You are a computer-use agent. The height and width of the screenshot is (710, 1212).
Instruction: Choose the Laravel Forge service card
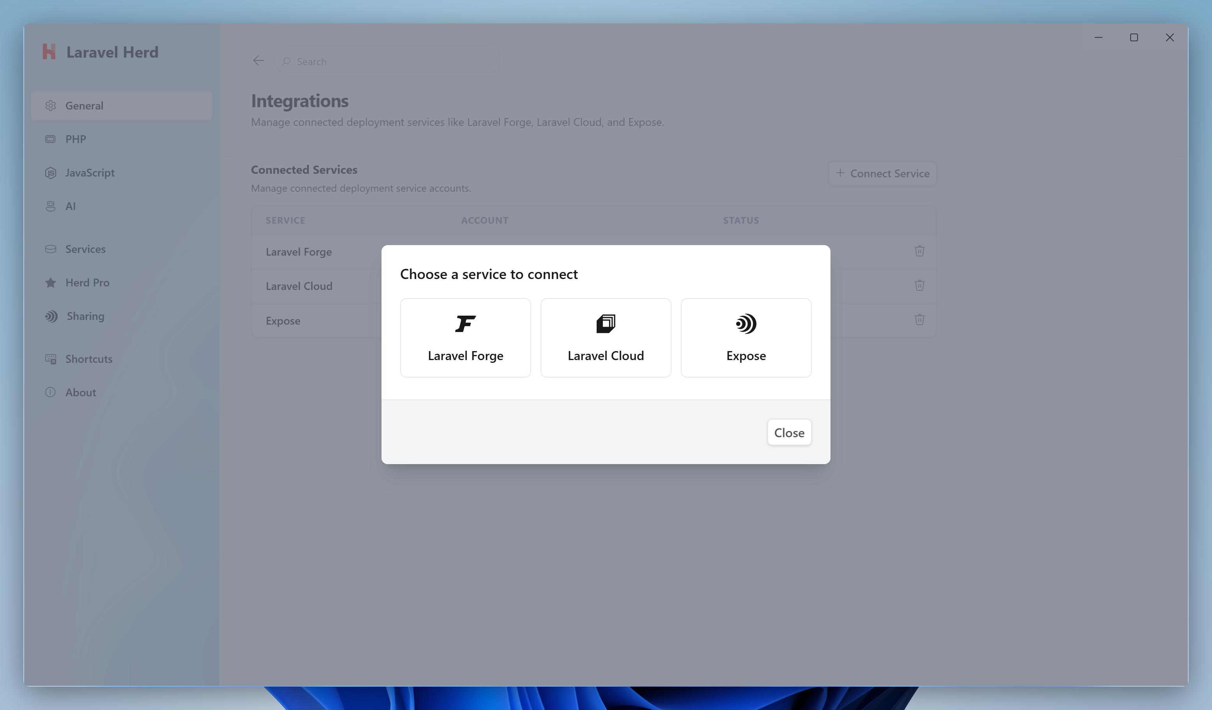coord(465,338)
